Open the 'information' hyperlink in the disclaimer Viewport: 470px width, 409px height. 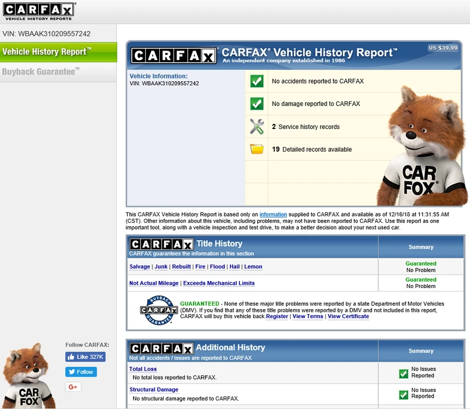[x=273, y=214]
